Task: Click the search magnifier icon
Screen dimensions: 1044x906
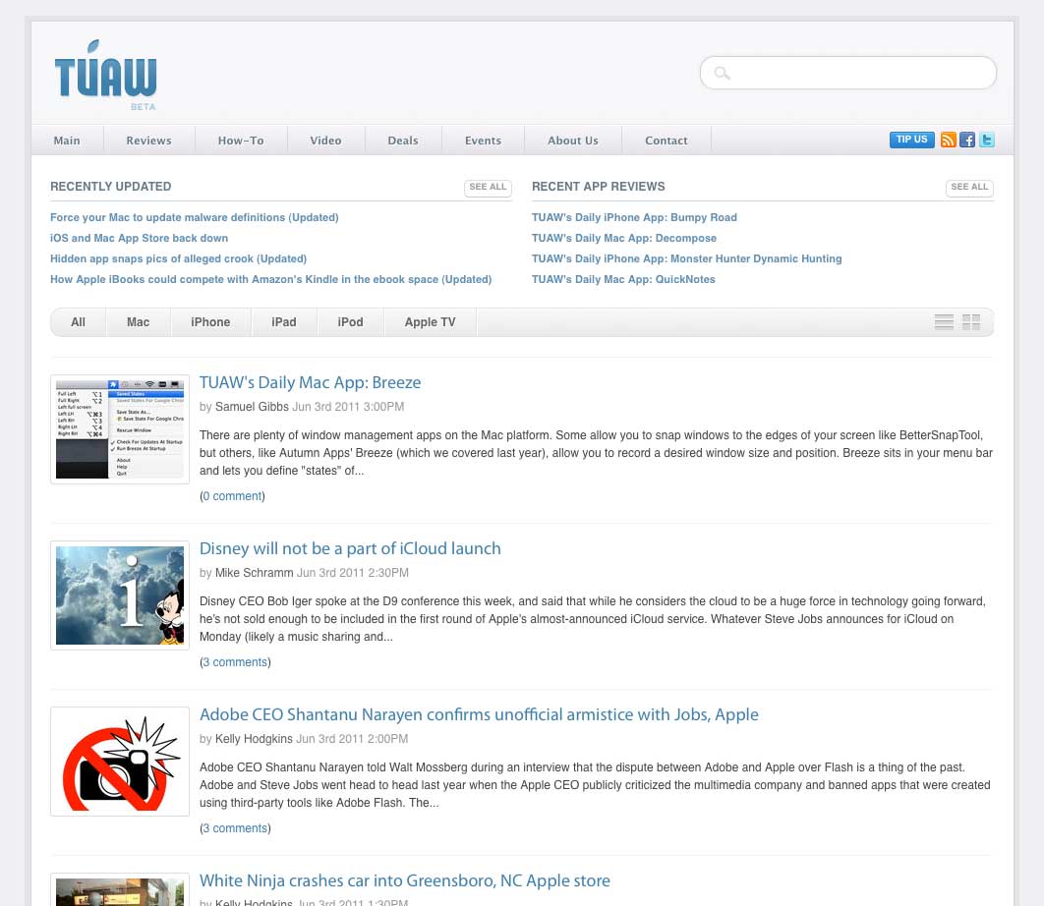Action: [x=723, y=73]
